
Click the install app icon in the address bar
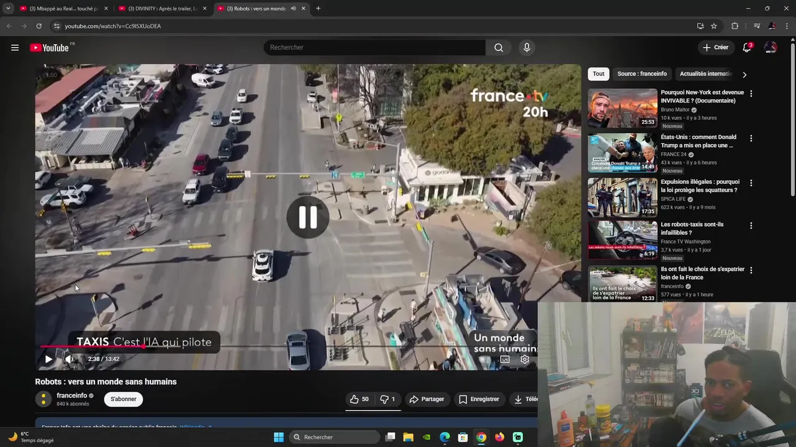click(x=700, y=26)
